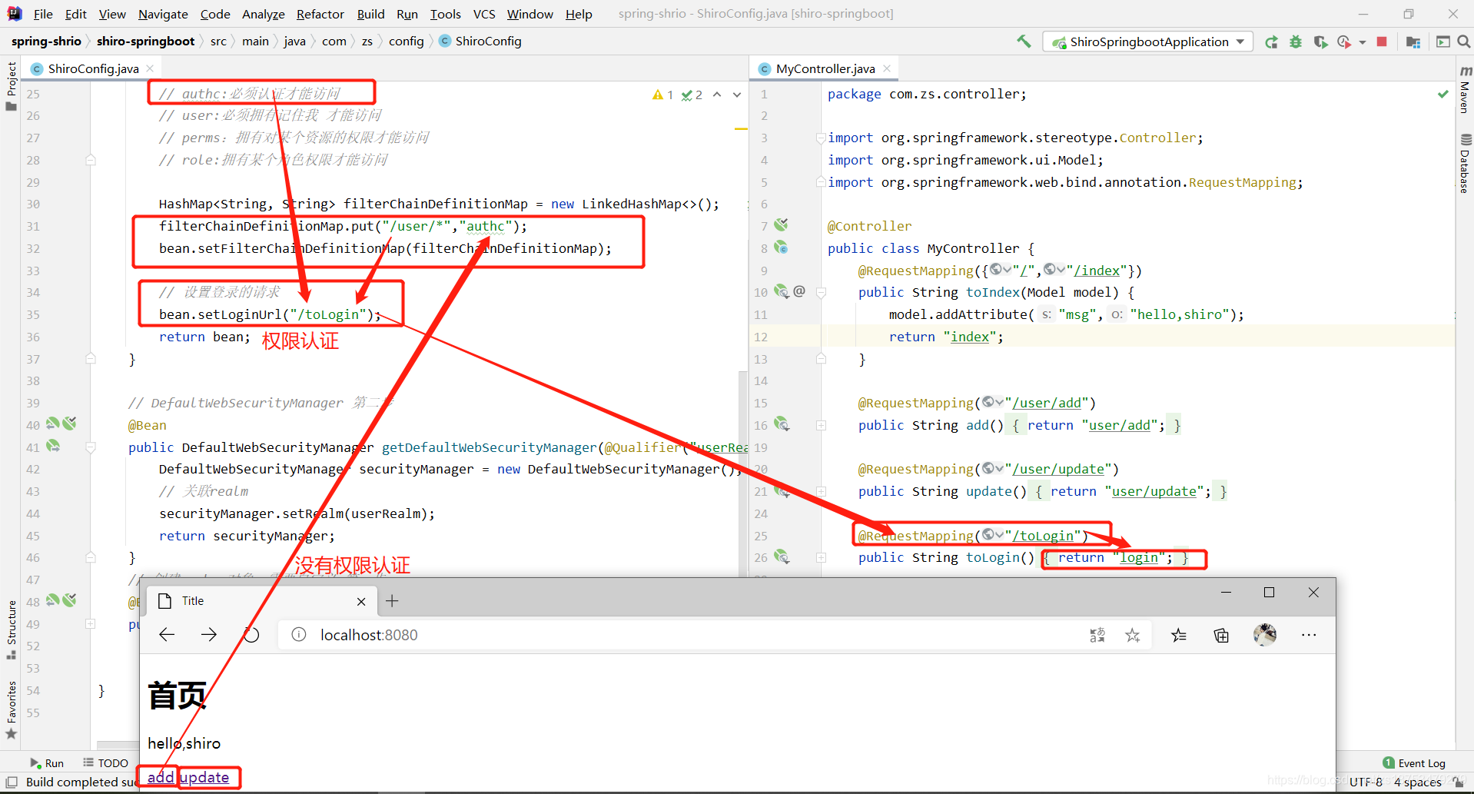Open browser Settings and more menu
The width and height of the screenshot is (1474, 794).
tap(1309, 635)
